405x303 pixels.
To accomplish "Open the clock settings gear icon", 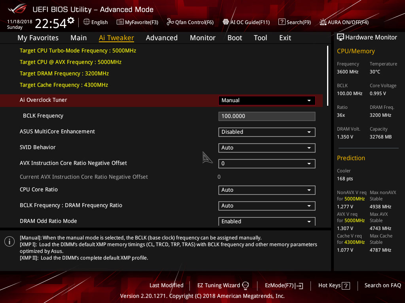I will pos(71,21).
